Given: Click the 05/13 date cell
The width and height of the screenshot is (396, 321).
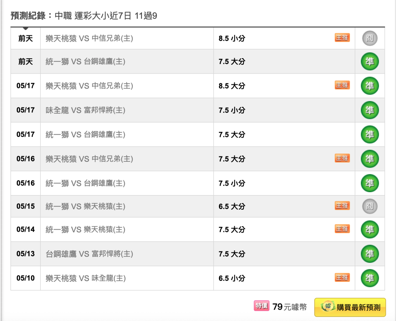Looking at the screenshot, I should coord(26,254).
